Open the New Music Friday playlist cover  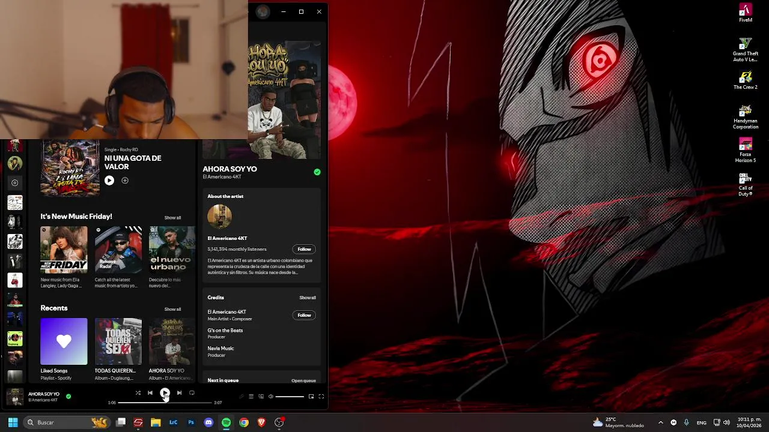click(x=64, y=250)
